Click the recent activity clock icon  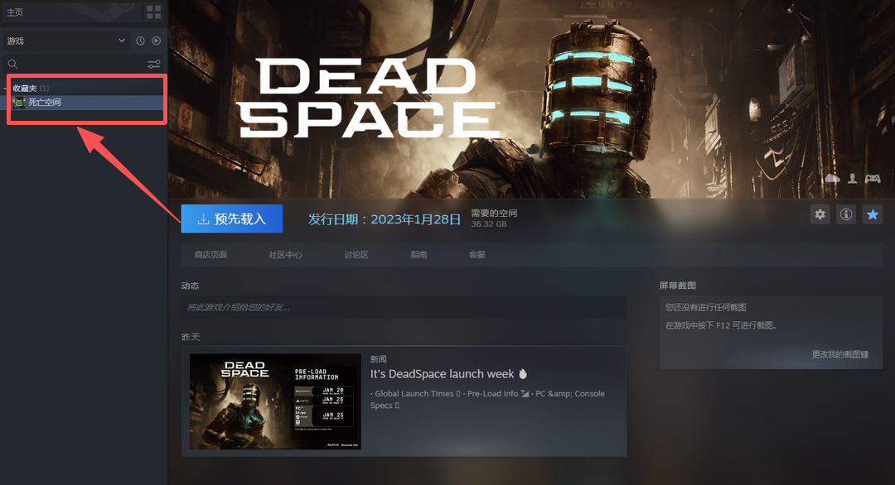coord(140,41)
